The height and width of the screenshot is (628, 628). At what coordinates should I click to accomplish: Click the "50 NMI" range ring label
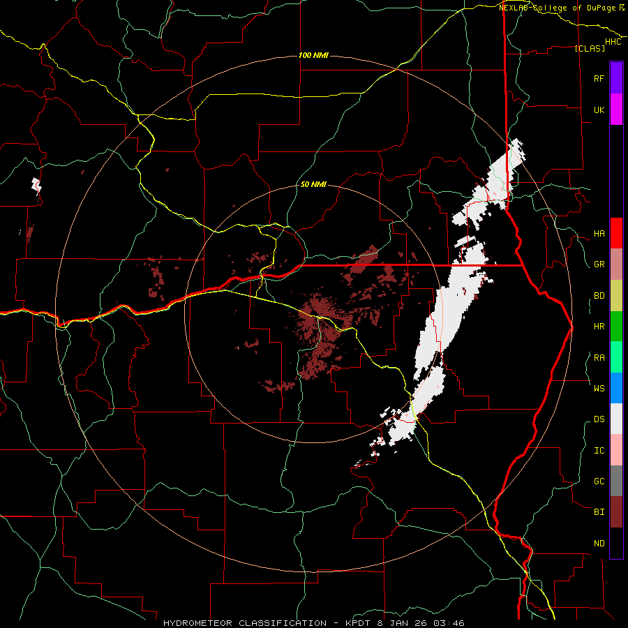click(313, 185)
